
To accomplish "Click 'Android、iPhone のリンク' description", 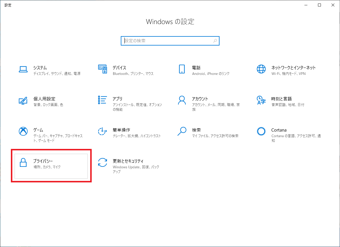I will [211, 74].
